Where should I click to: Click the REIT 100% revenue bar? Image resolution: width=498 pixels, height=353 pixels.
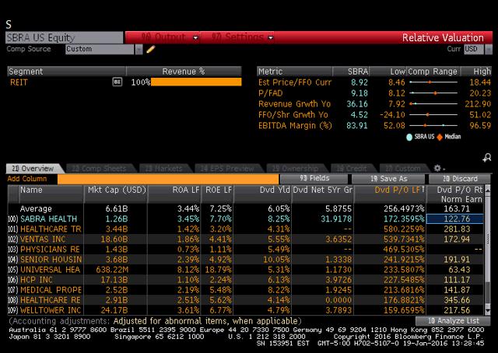(196, 82)
